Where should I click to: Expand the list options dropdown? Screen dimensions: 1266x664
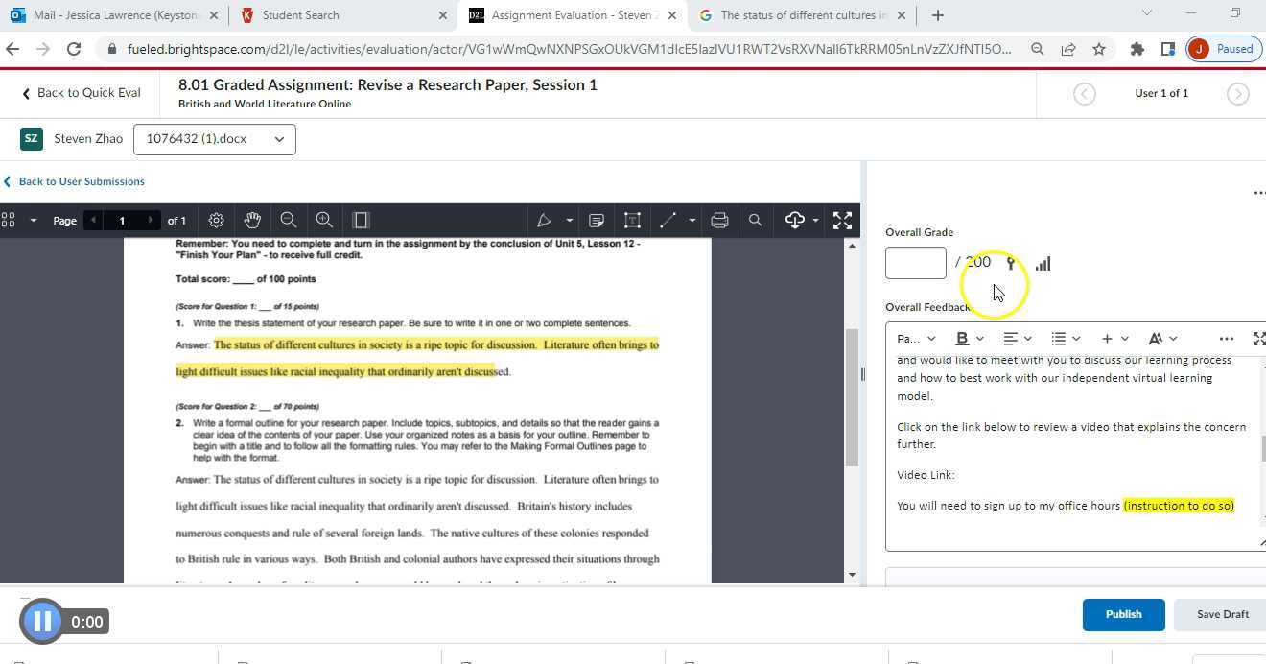[1066, 339]
